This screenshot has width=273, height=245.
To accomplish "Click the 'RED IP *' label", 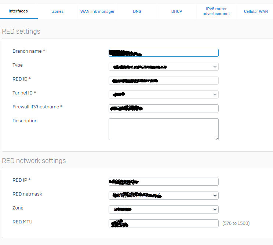I will click(x=21, y=180).
